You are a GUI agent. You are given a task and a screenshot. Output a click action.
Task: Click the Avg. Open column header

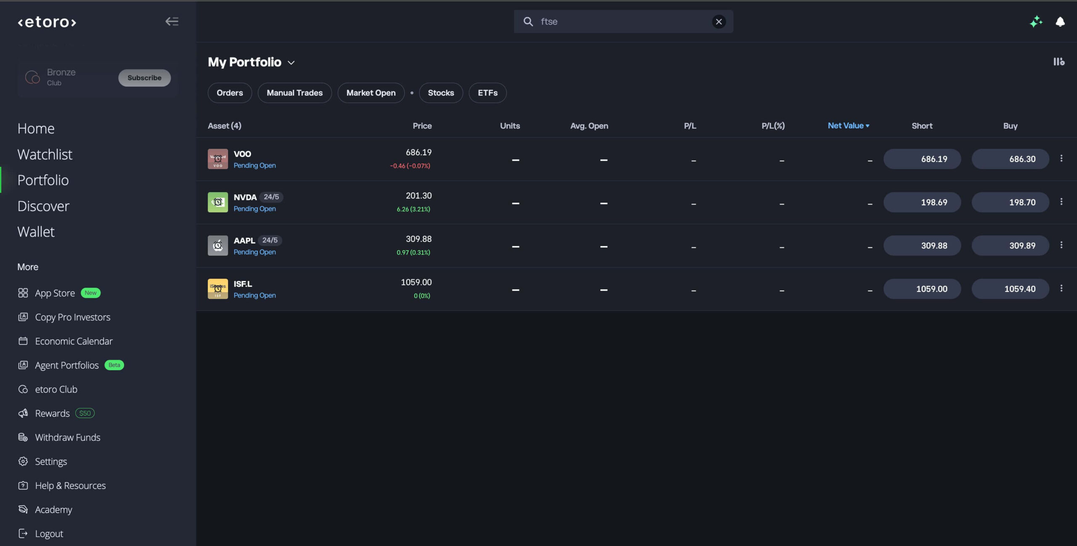pyautogui.click(x=589, y=126)
